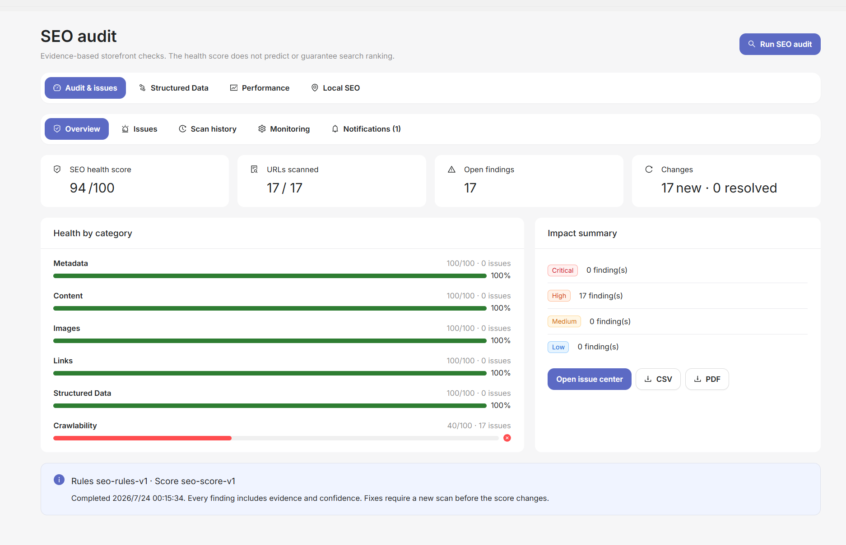This screenshot has height=545, width=846.
Task: Click '17 finding(s)' in the High row
Action: tap(601, 296)
